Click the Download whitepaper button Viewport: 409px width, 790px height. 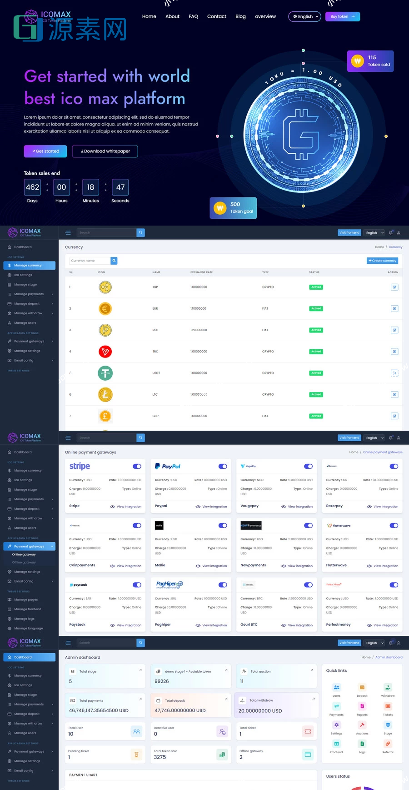tap(105, 151)
